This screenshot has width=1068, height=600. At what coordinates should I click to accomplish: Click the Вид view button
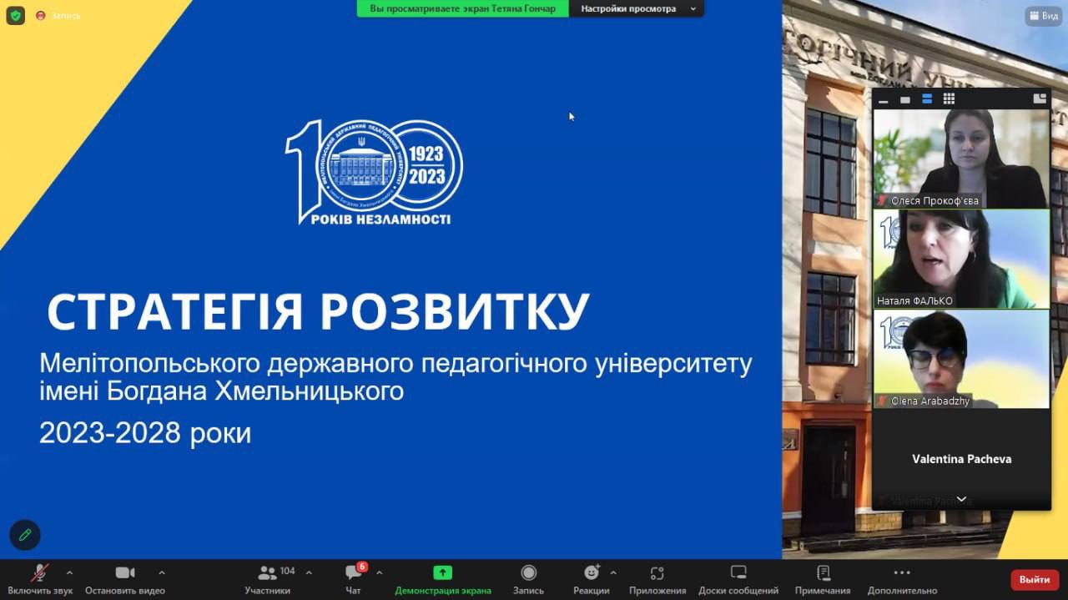pyautogui.click(x=1043, y=16)
